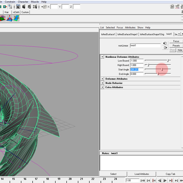Step back one frame
183x183 pixels.
click(x=148, y=180)
